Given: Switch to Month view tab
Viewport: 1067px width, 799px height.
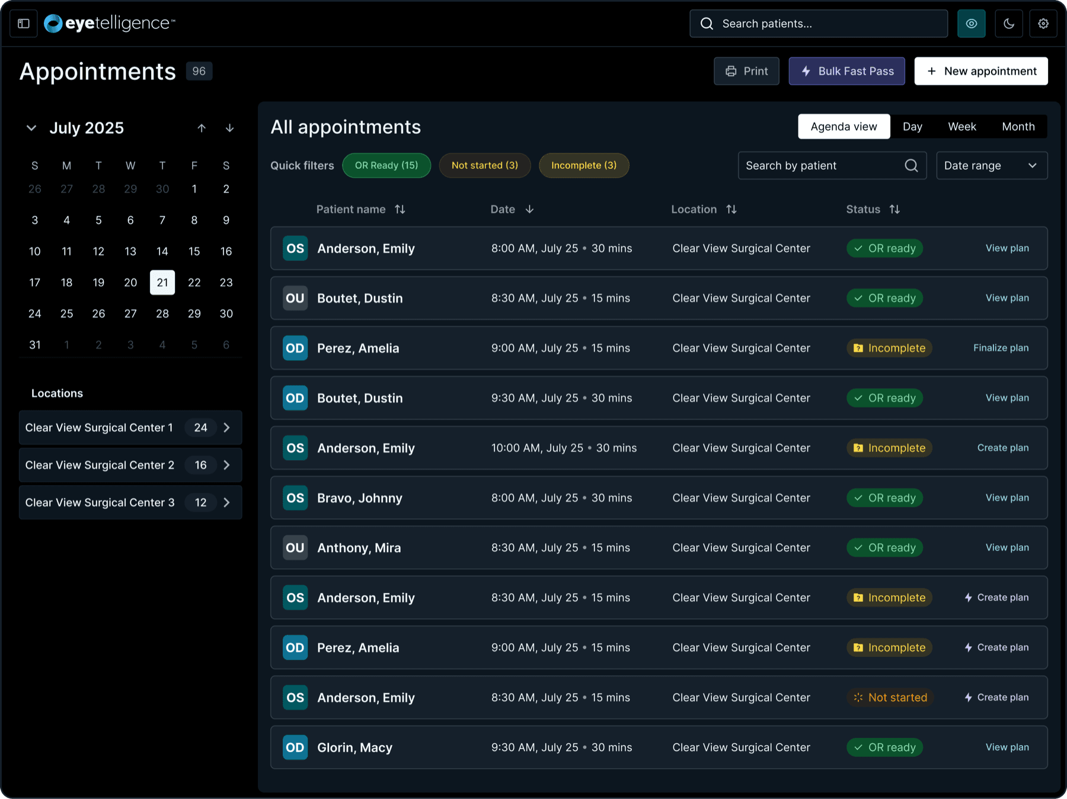Looking at the screenshot, I should coord(1018,127).
